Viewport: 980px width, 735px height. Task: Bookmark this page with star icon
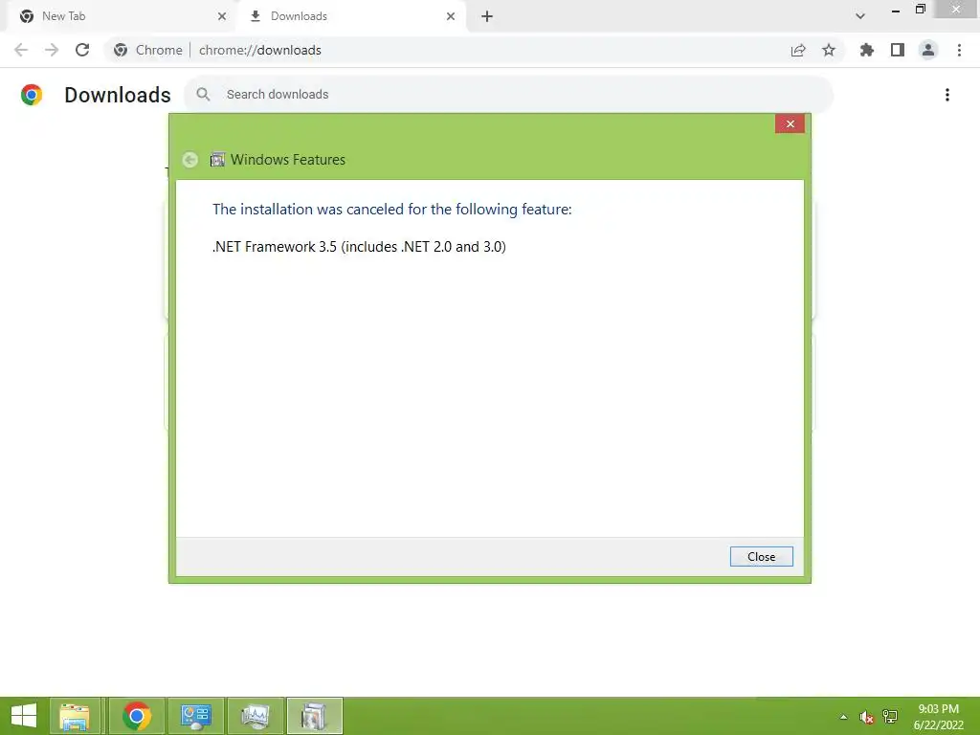pyautogui.click(x=829, y=50)
